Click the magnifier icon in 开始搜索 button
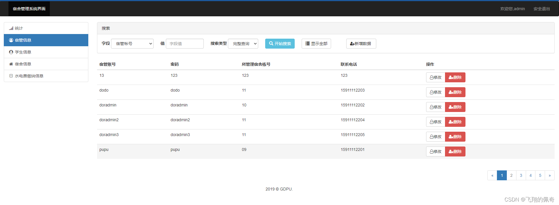Image resolution: width=559 pixels, height=205 pixels. click(x=271, y=44)
